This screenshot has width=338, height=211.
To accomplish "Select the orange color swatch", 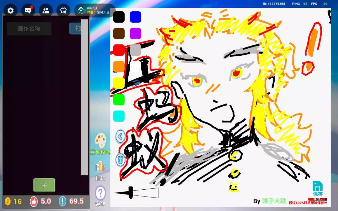I will 119,66.
